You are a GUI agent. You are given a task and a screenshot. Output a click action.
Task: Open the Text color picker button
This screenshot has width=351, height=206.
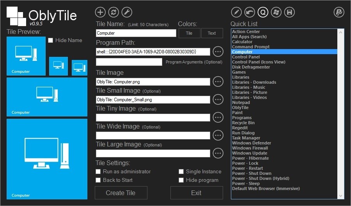(212, 33)
